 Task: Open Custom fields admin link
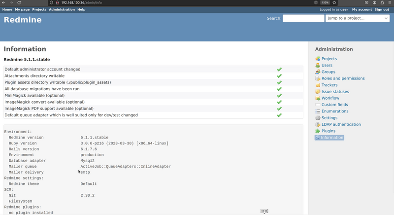click(x=334, y=105)
